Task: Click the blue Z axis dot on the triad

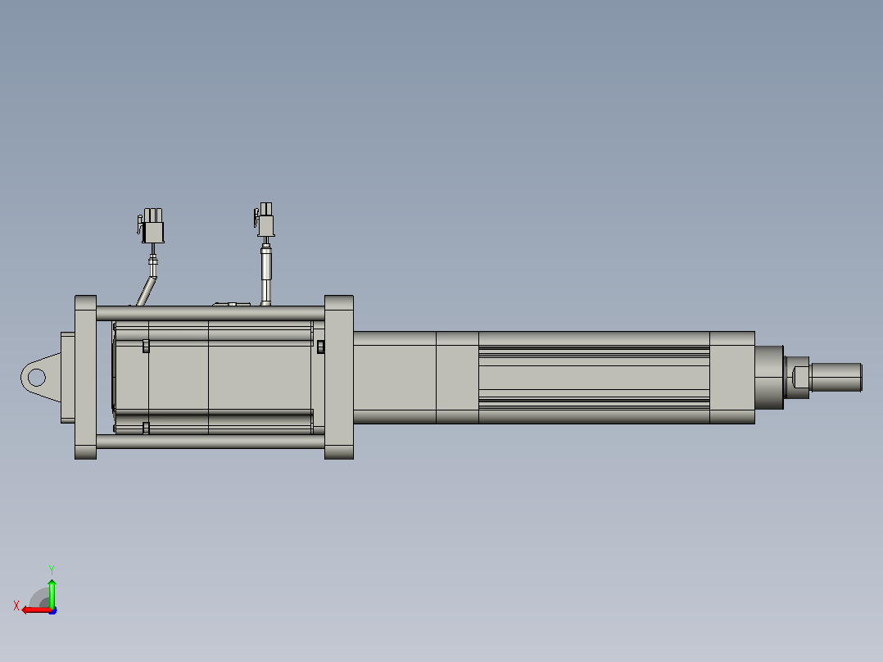Action: 53,610
